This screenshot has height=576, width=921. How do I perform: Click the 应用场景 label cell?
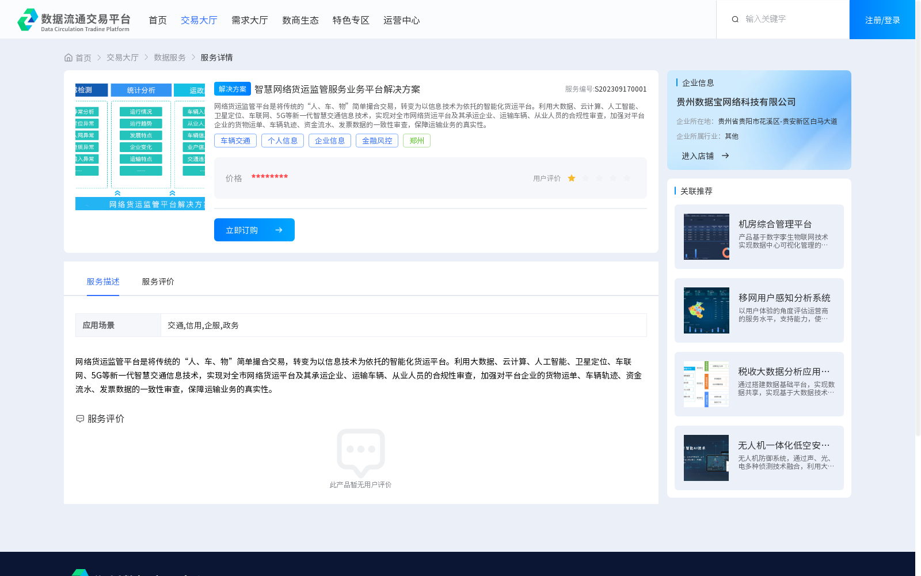click(118, 325)
